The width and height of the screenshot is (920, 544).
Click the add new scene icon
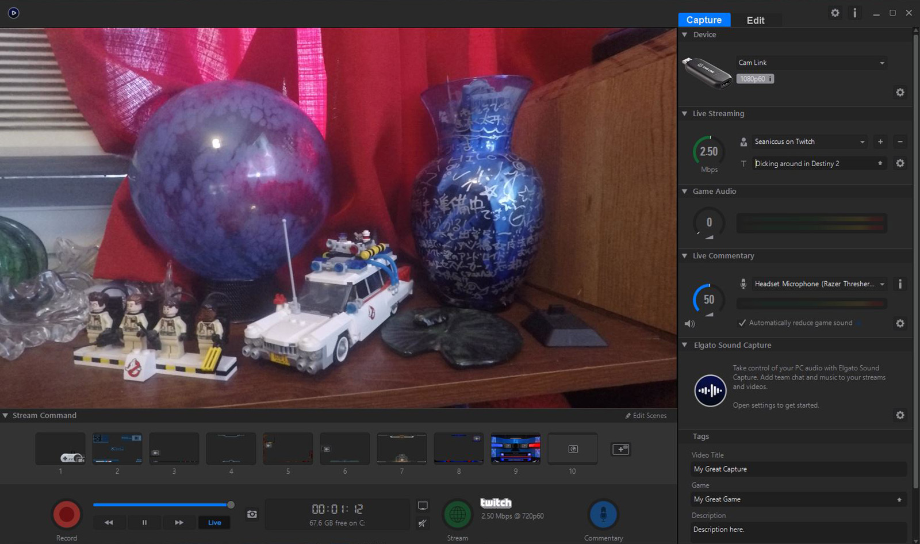point(620,449)
